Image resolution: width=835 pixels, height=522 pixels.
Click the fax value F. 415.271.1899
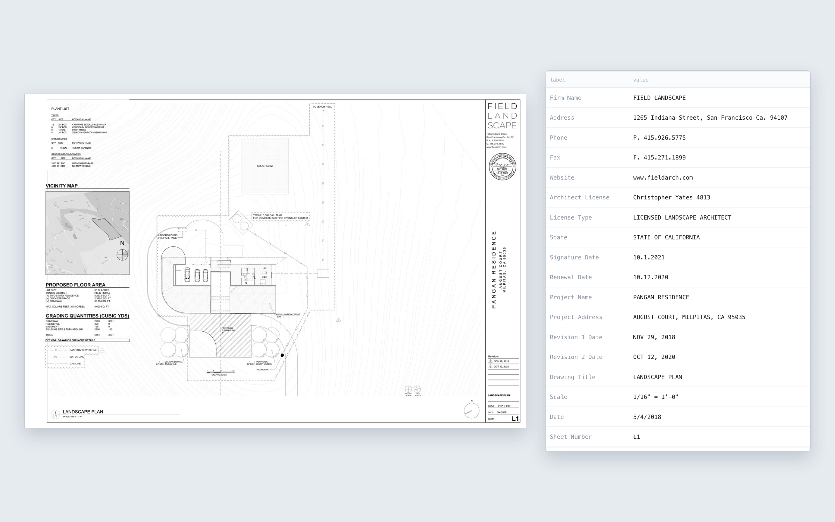coord(659,158)
